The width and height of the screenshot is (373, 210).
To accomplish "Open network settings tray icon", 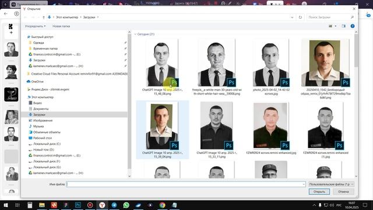I will (x=326, y=205).
